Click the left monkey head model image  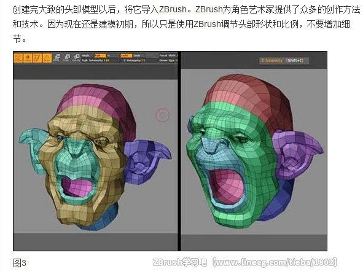click(x=95, y=157)
